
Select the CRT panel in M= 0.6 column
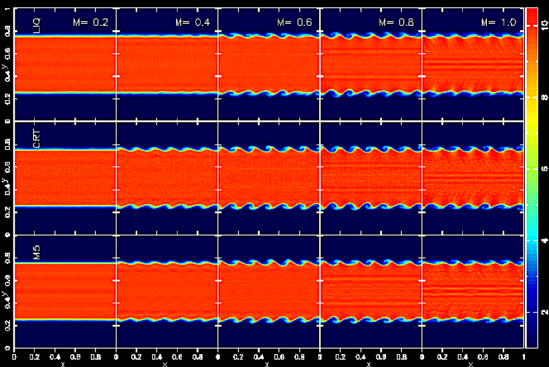coord(269,178)
